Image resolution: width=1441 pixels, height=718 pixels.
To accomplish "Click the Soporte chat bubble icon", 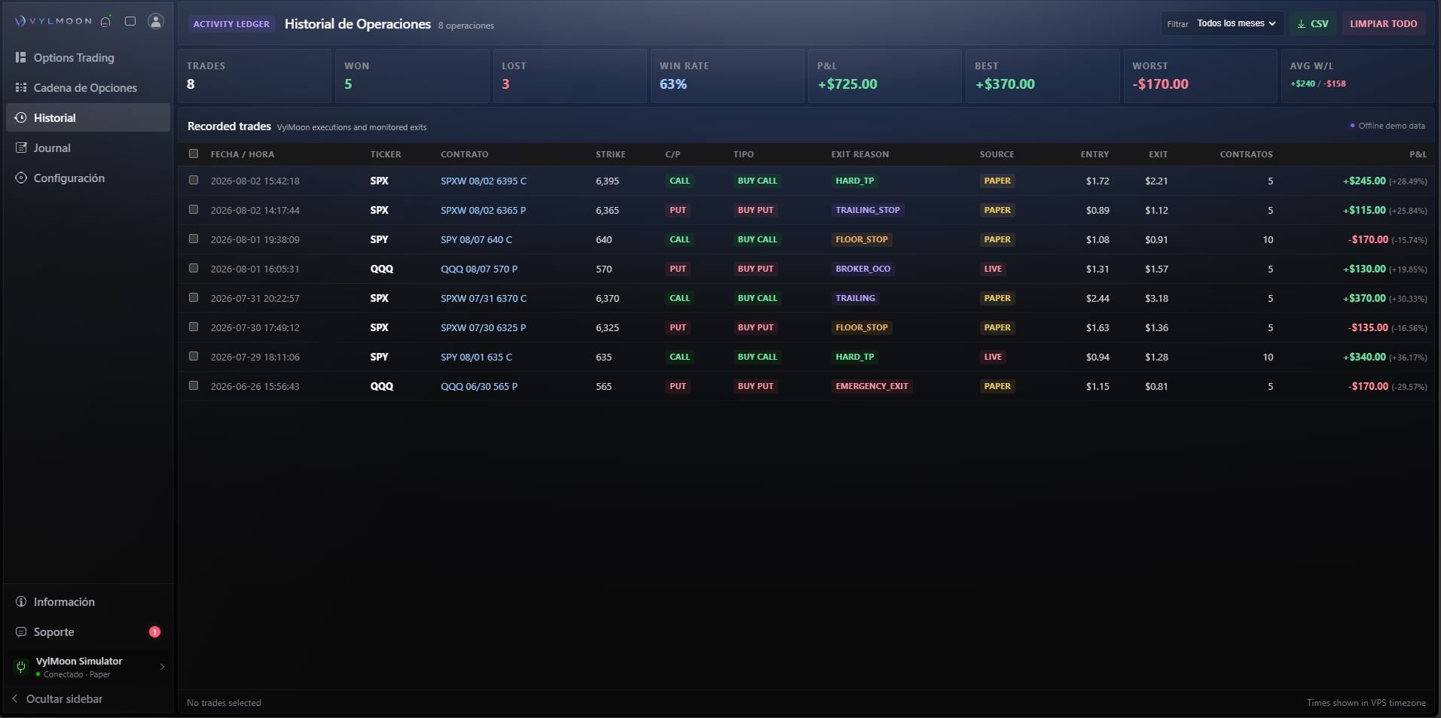I will point(21,632).
